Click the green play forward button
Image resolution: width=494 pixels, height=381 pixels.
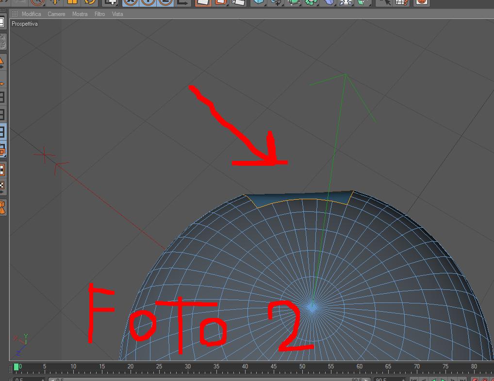pyautogui.click(x=443, y=380)
